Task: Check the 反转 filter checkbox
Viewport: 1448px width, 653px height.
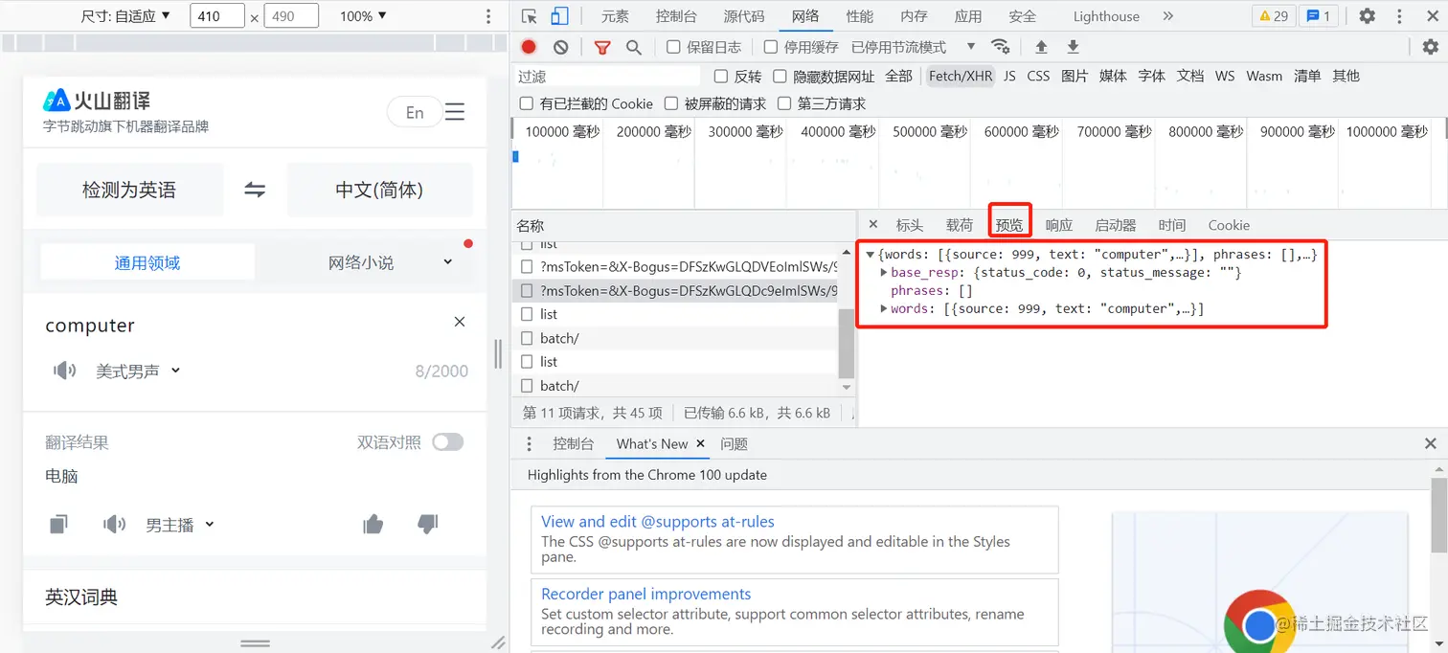Action: tap(721, 76)
